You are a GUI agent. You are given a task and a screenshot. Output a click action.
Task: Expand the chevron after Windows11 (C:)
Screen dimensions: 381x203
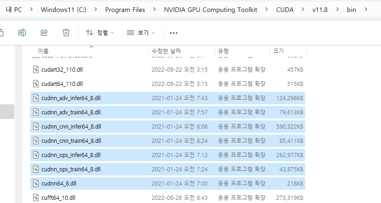click(96, 10)
